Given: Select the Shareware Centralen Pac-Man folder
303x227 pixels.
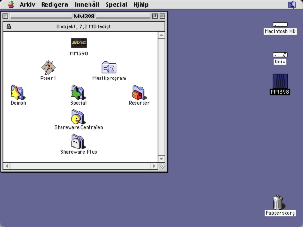Looking at the screenshot, I should tap(79, 117).
